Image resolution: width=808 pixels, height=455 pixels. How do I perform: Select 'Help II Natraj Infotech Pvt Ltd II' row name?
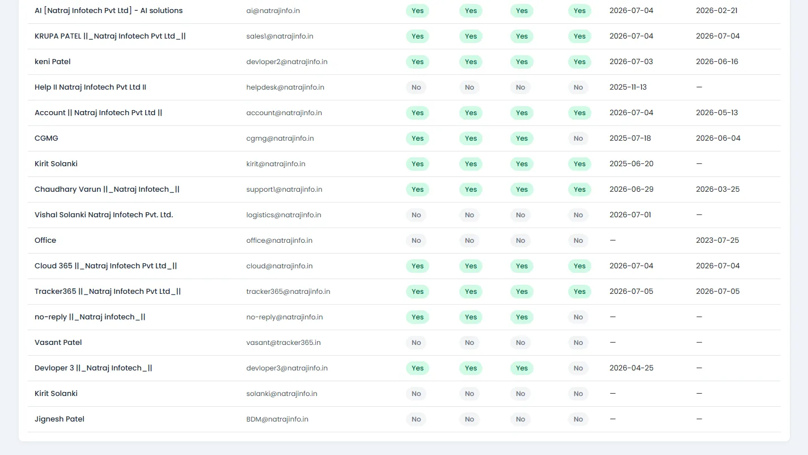pos(91,87)
